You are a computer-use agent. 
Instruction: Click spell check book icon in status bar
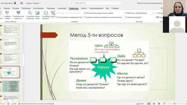(x=8, y=104)
